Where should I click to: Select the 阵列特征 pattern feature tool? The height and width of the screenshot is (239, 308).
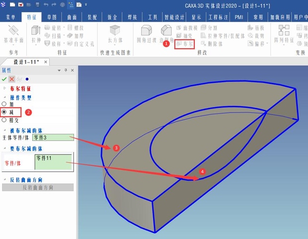tap(284, 34)
